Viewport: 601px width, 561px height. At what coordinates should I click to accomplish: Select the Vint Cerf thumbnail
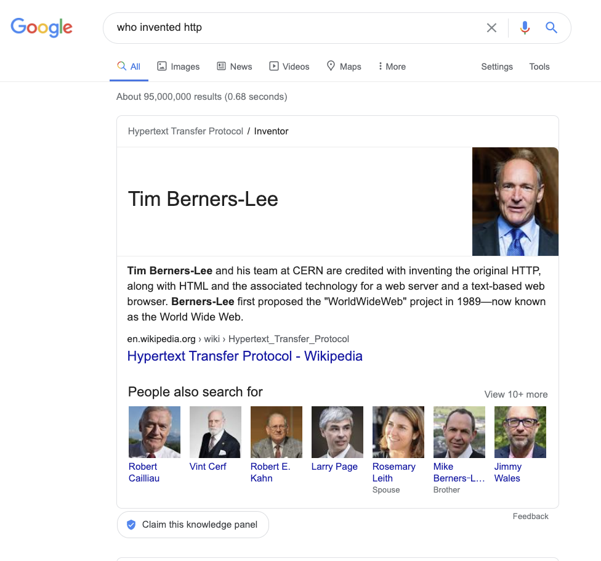pyautogui.click(x=216, y=432)
